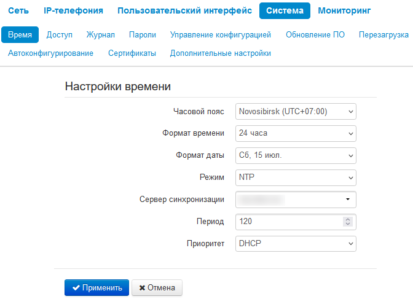This screenshot has height=299, width=413.
Task: Switch to the Пароли tab
Action: (x=142, y=35)
